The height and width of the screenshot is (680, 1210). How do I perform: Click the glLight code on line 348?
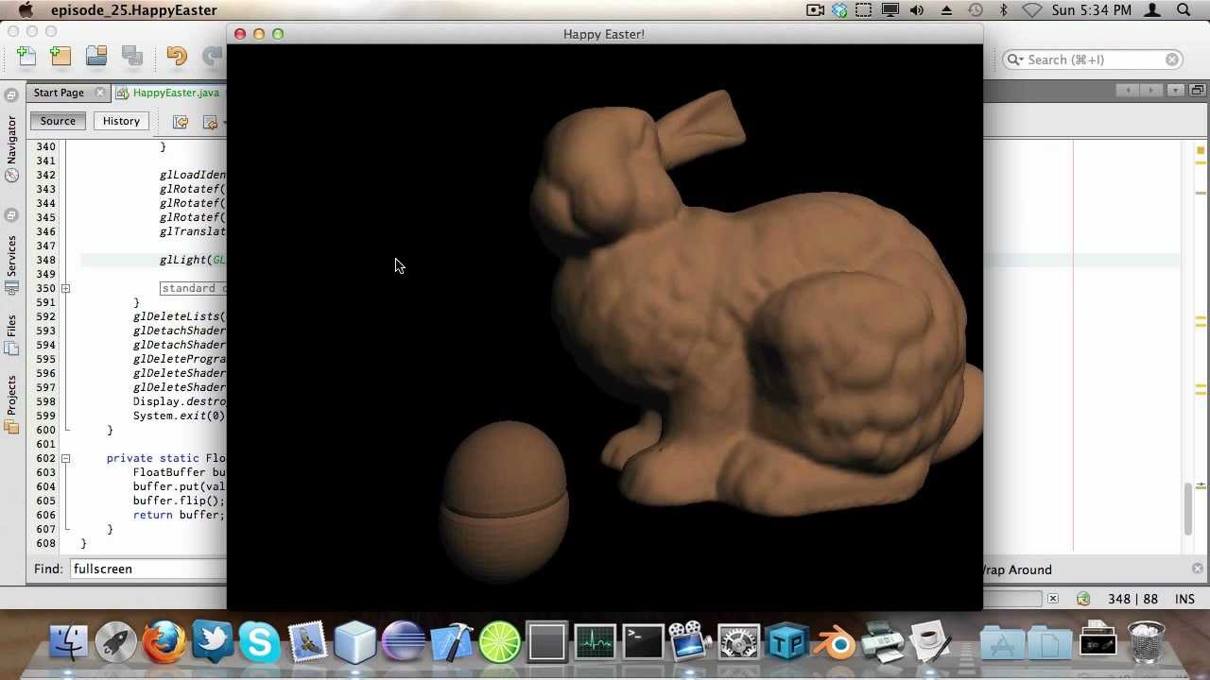point(193,260)
